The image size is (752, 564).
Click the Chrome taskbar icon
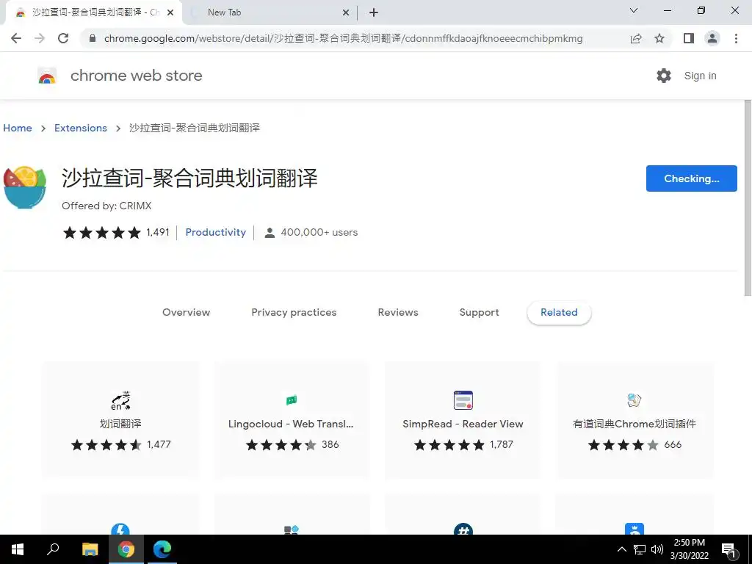126,549
